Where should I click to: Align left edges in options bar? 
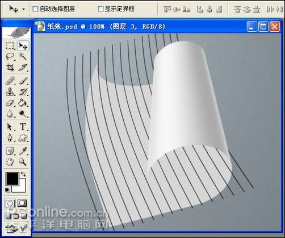[200, 9]
